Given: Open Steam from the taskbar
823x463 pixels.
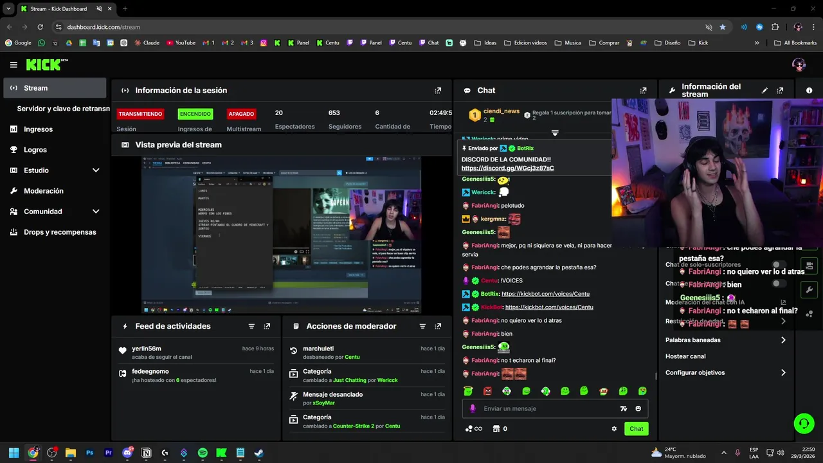Looking at the screenshot, I should coord(258,453).
